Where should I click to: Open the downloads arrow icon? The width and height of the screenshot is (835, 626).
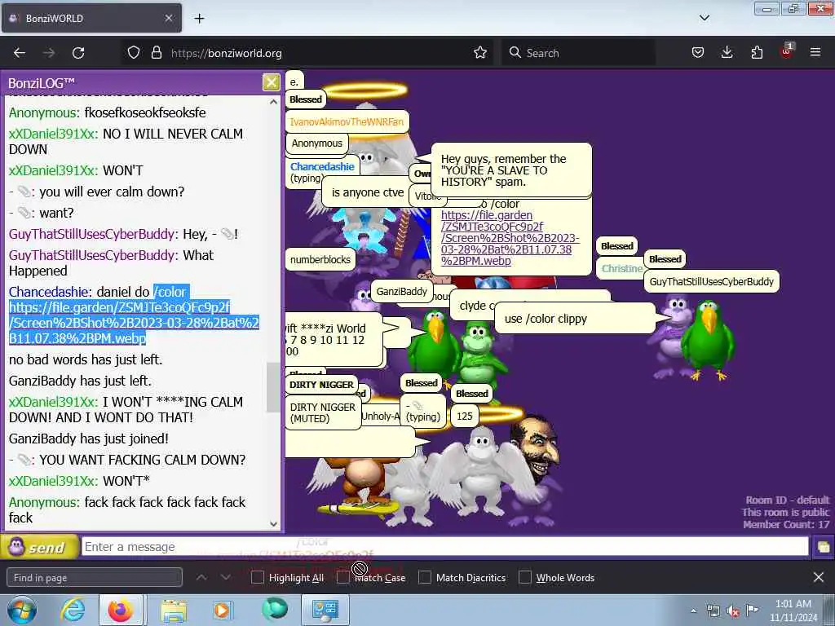727,53
